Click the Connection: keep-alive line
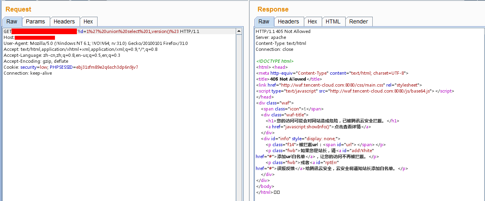 pyautogui.click(x=28, y=73)
